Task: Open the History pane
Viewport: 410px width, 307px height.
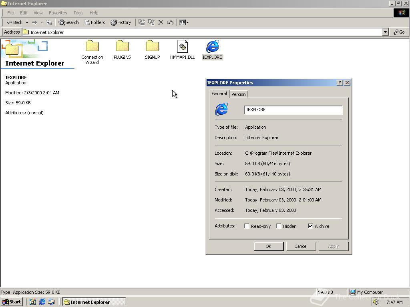Action: [x=121, y=22]
